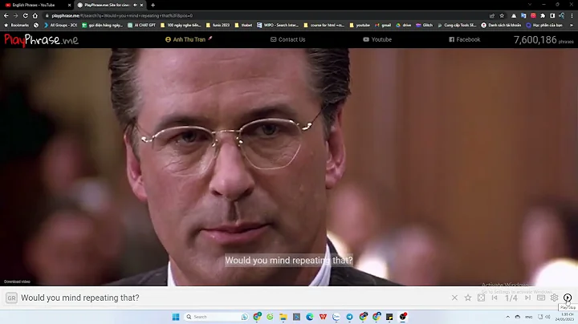Open the Chrome three-dot menu
This screenshot has width=578, height=324.
572,15
